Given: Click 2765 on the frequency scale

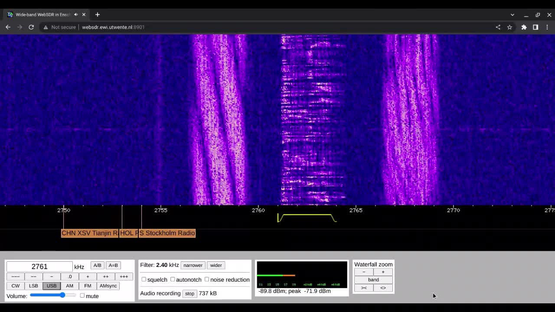Looking at the screenshot, I should (356, 210).
